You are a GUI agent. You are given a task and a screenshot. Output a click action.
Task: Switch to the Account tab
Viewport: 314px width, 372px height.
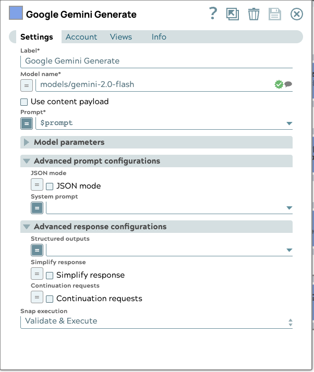[81, 37]
